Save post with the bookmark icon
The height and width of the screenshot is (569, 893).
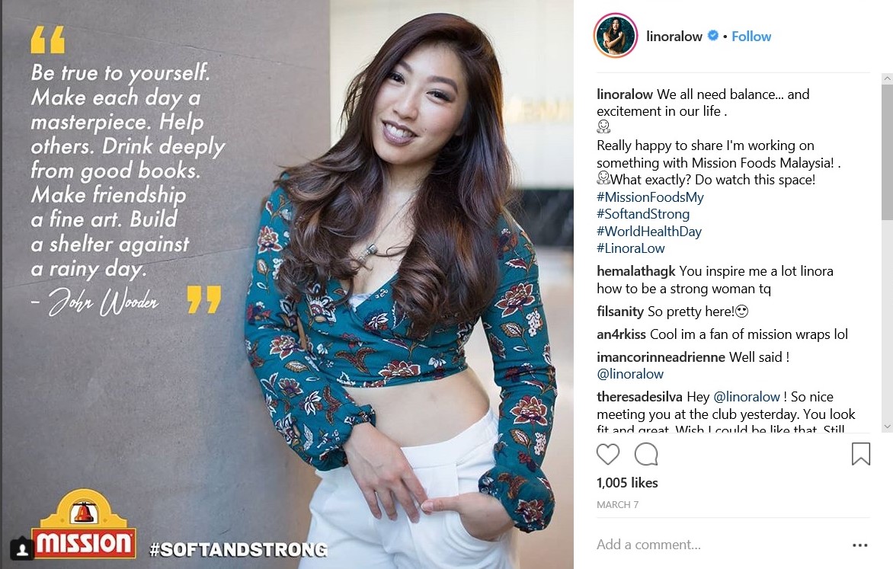860,454
